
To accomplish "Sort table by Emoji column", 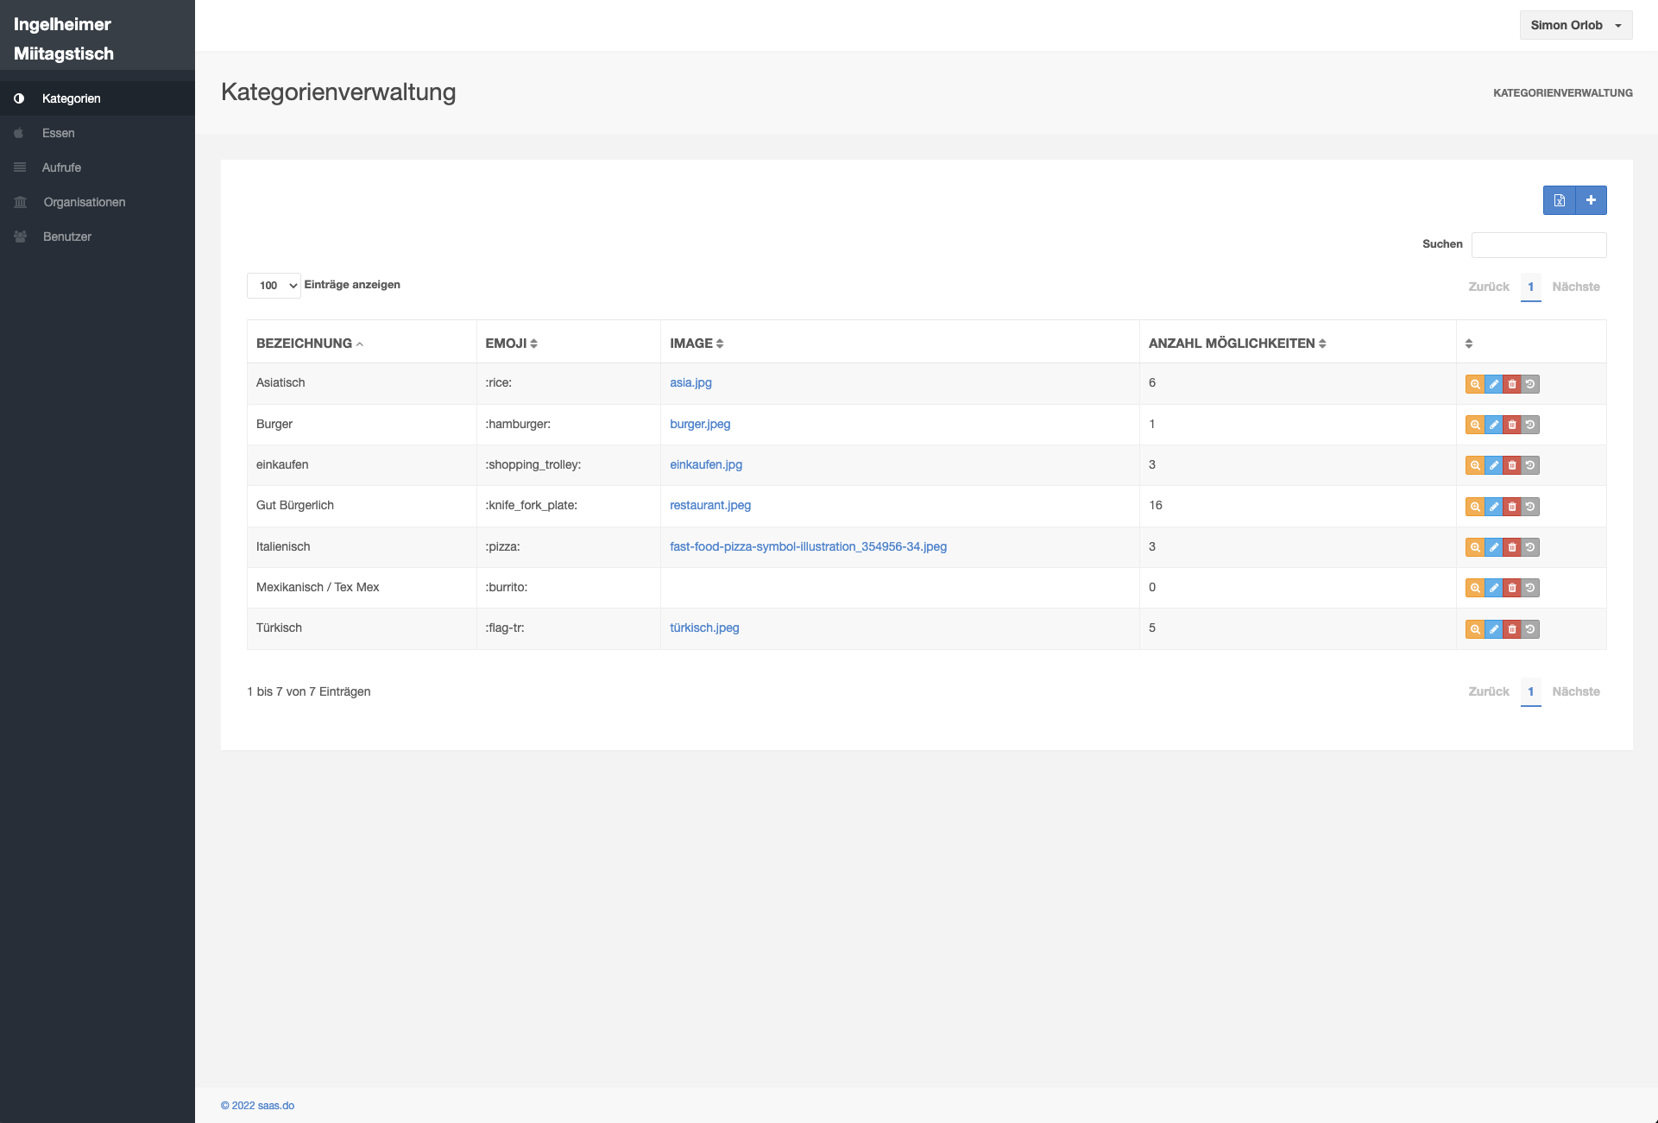I will pos(511,344).
